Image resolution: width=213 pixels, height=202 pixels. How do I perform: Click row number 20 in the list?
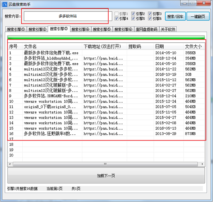(x=11, y=155)
